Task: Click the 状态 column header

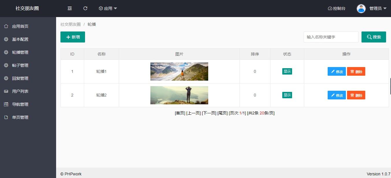Action: pos(287,54)
